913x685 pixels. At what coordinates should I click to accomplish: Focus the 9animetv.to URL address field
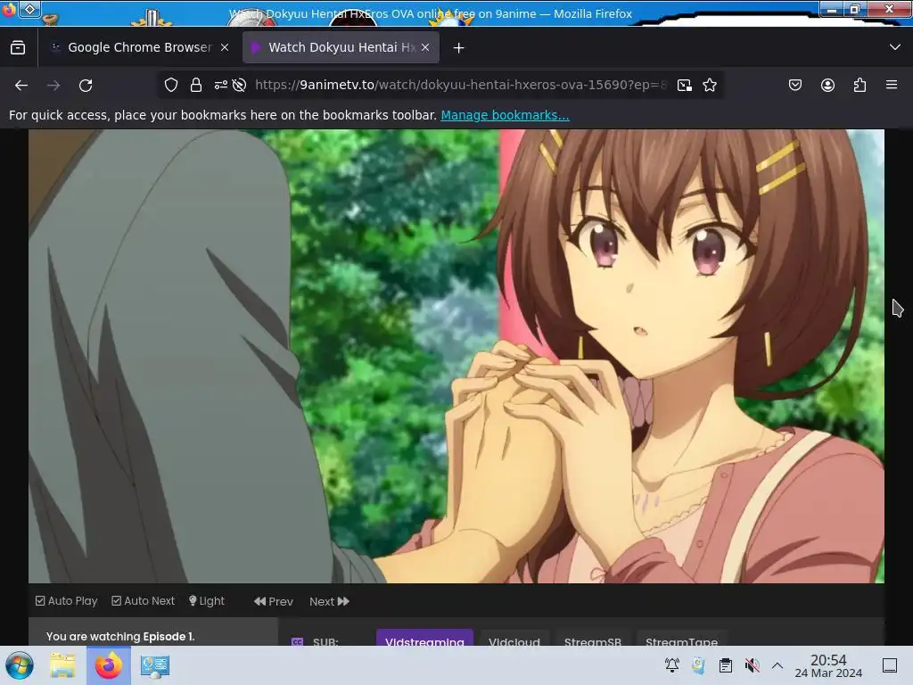pyautogui.click(x=460, y=85)
